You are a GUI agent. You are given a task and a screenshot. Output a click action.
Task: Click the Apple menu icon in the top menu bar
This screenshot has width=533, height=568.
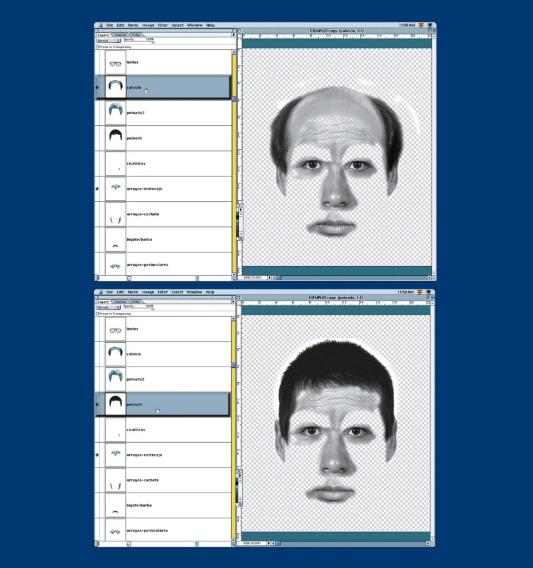click(99, 25)
